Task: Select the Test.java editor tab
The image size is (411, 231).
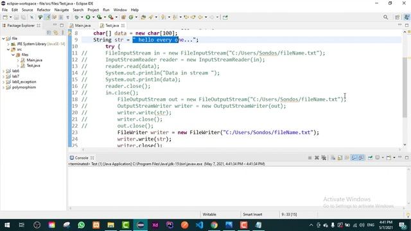Action: click(112, 26)
